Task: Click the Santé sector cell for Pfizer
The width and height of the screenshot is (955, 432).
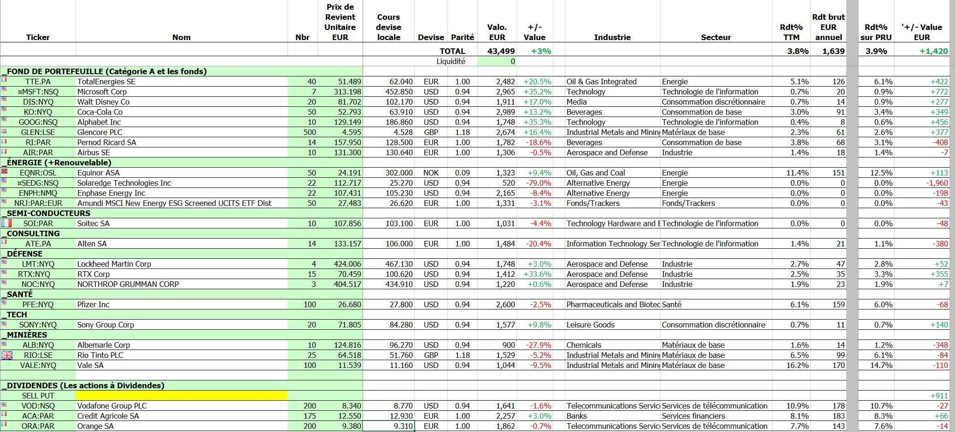Action: [716, 304]
